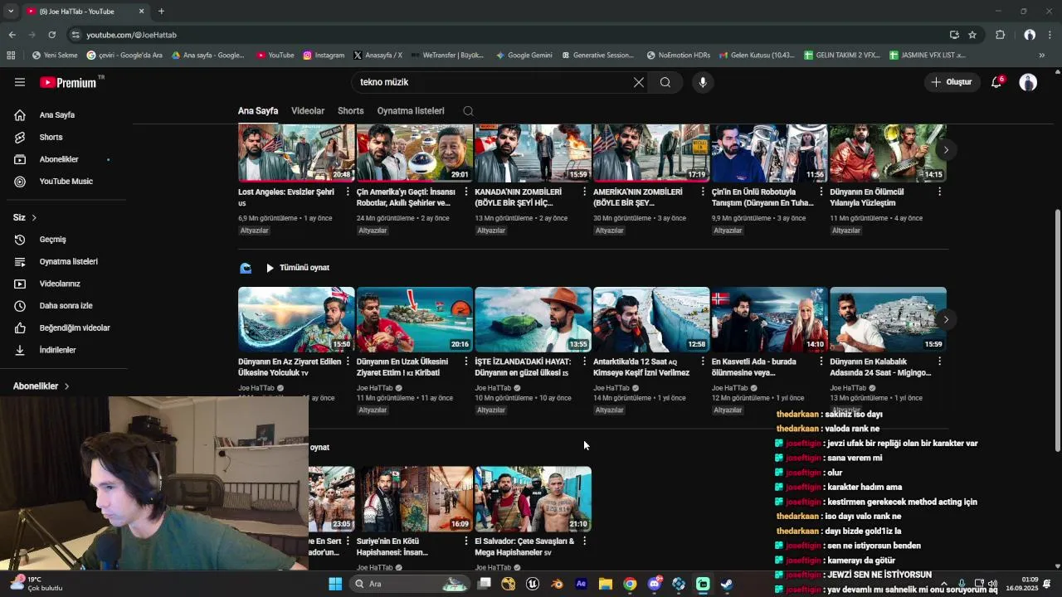Viewport: 1062px width, 597px height.
Task: Click the page vertical scrollbar
Action: click(1057, 330)
